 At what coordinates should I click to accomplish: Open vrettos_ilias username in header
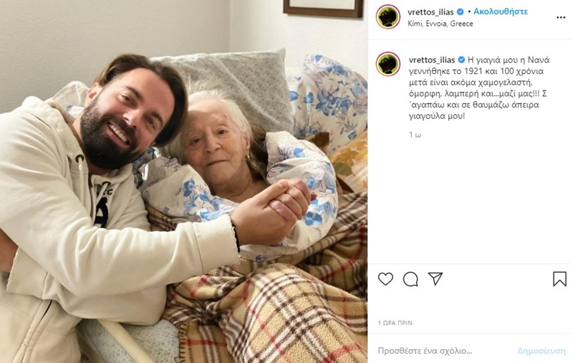430,12
